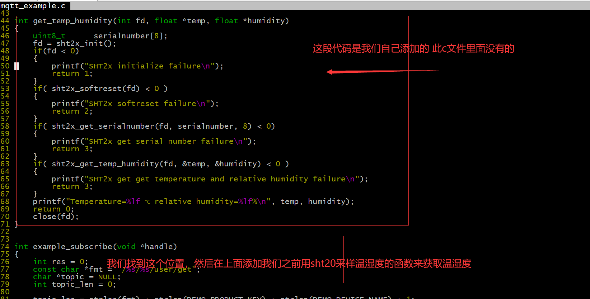Click the get_temp_humidity function declaration line
The width and height of the screenshot is (590, 299).
point(152,21)
